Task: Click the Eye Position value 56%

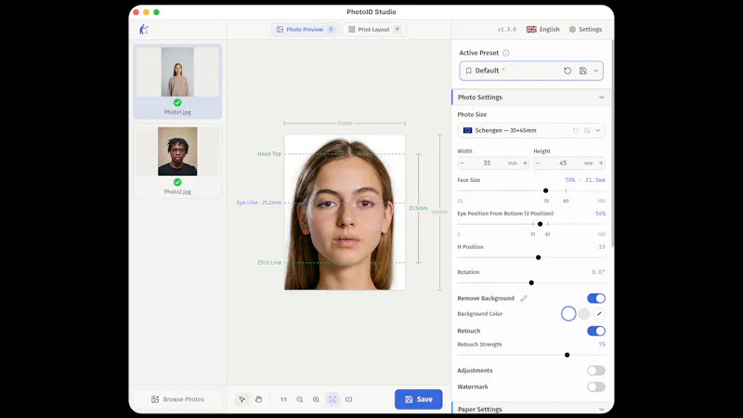Action: (600, 214)
